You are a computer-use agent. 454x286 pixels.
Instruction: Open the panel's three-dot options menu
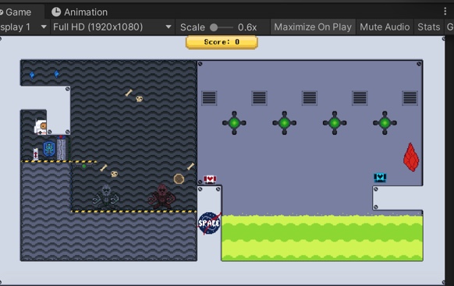(445, 12)
